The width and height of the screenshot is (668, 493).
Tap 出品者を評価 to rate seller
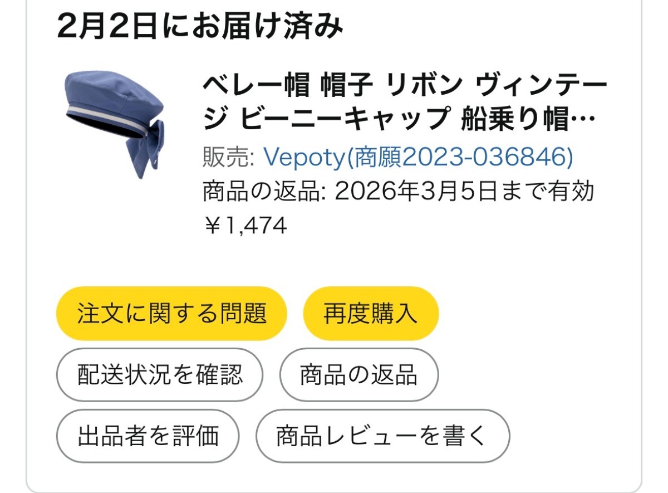[x=148, y=436]
